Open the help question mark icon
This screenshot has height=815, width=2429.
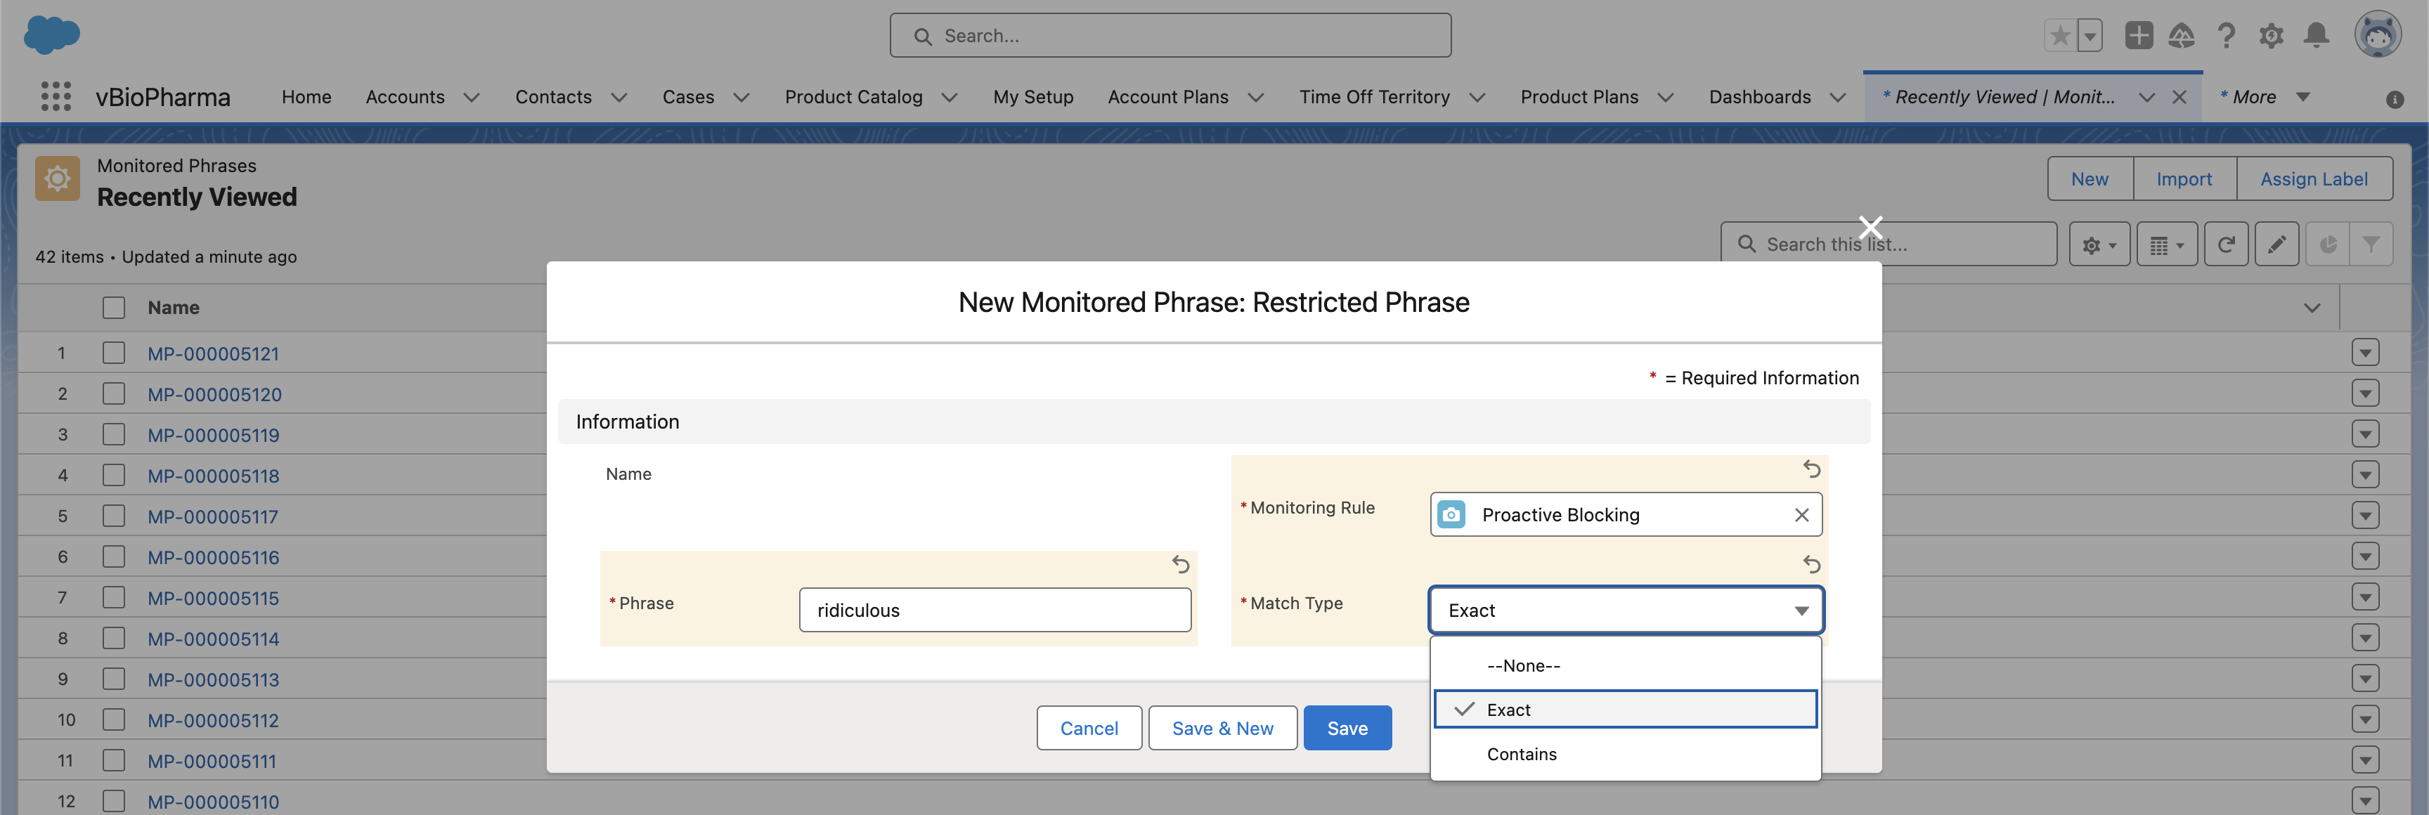click(2227, 36)
